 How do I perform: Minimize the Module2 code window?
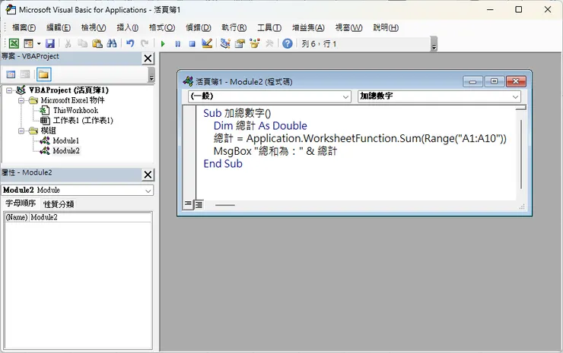click(x=472, y=82)
